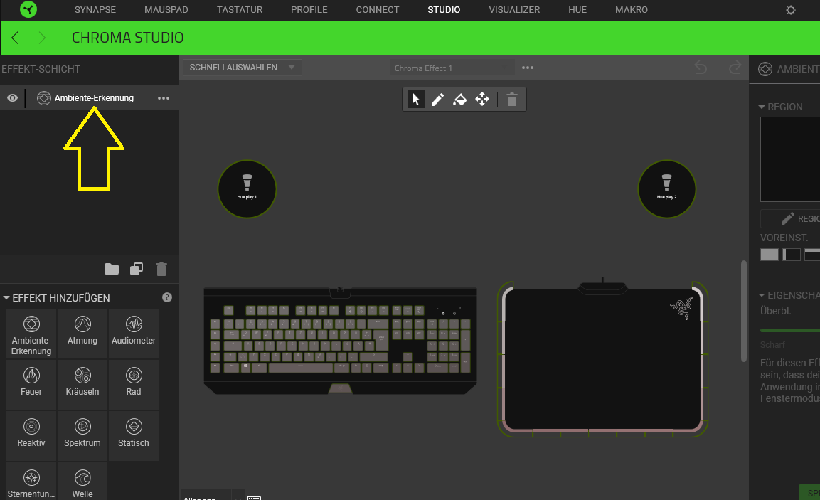Go forward with the right arrow
This screenshot has width=820, height=500.
pos(42,38)
